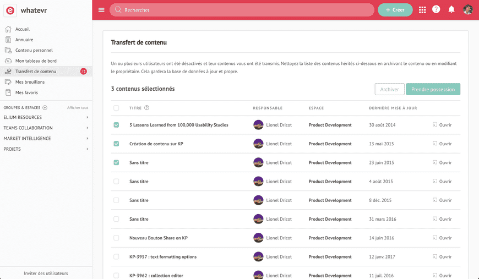Open the apps grid icon
This screenshot has width=479, height=279.
pyautogui.click(x=422, y=10)
